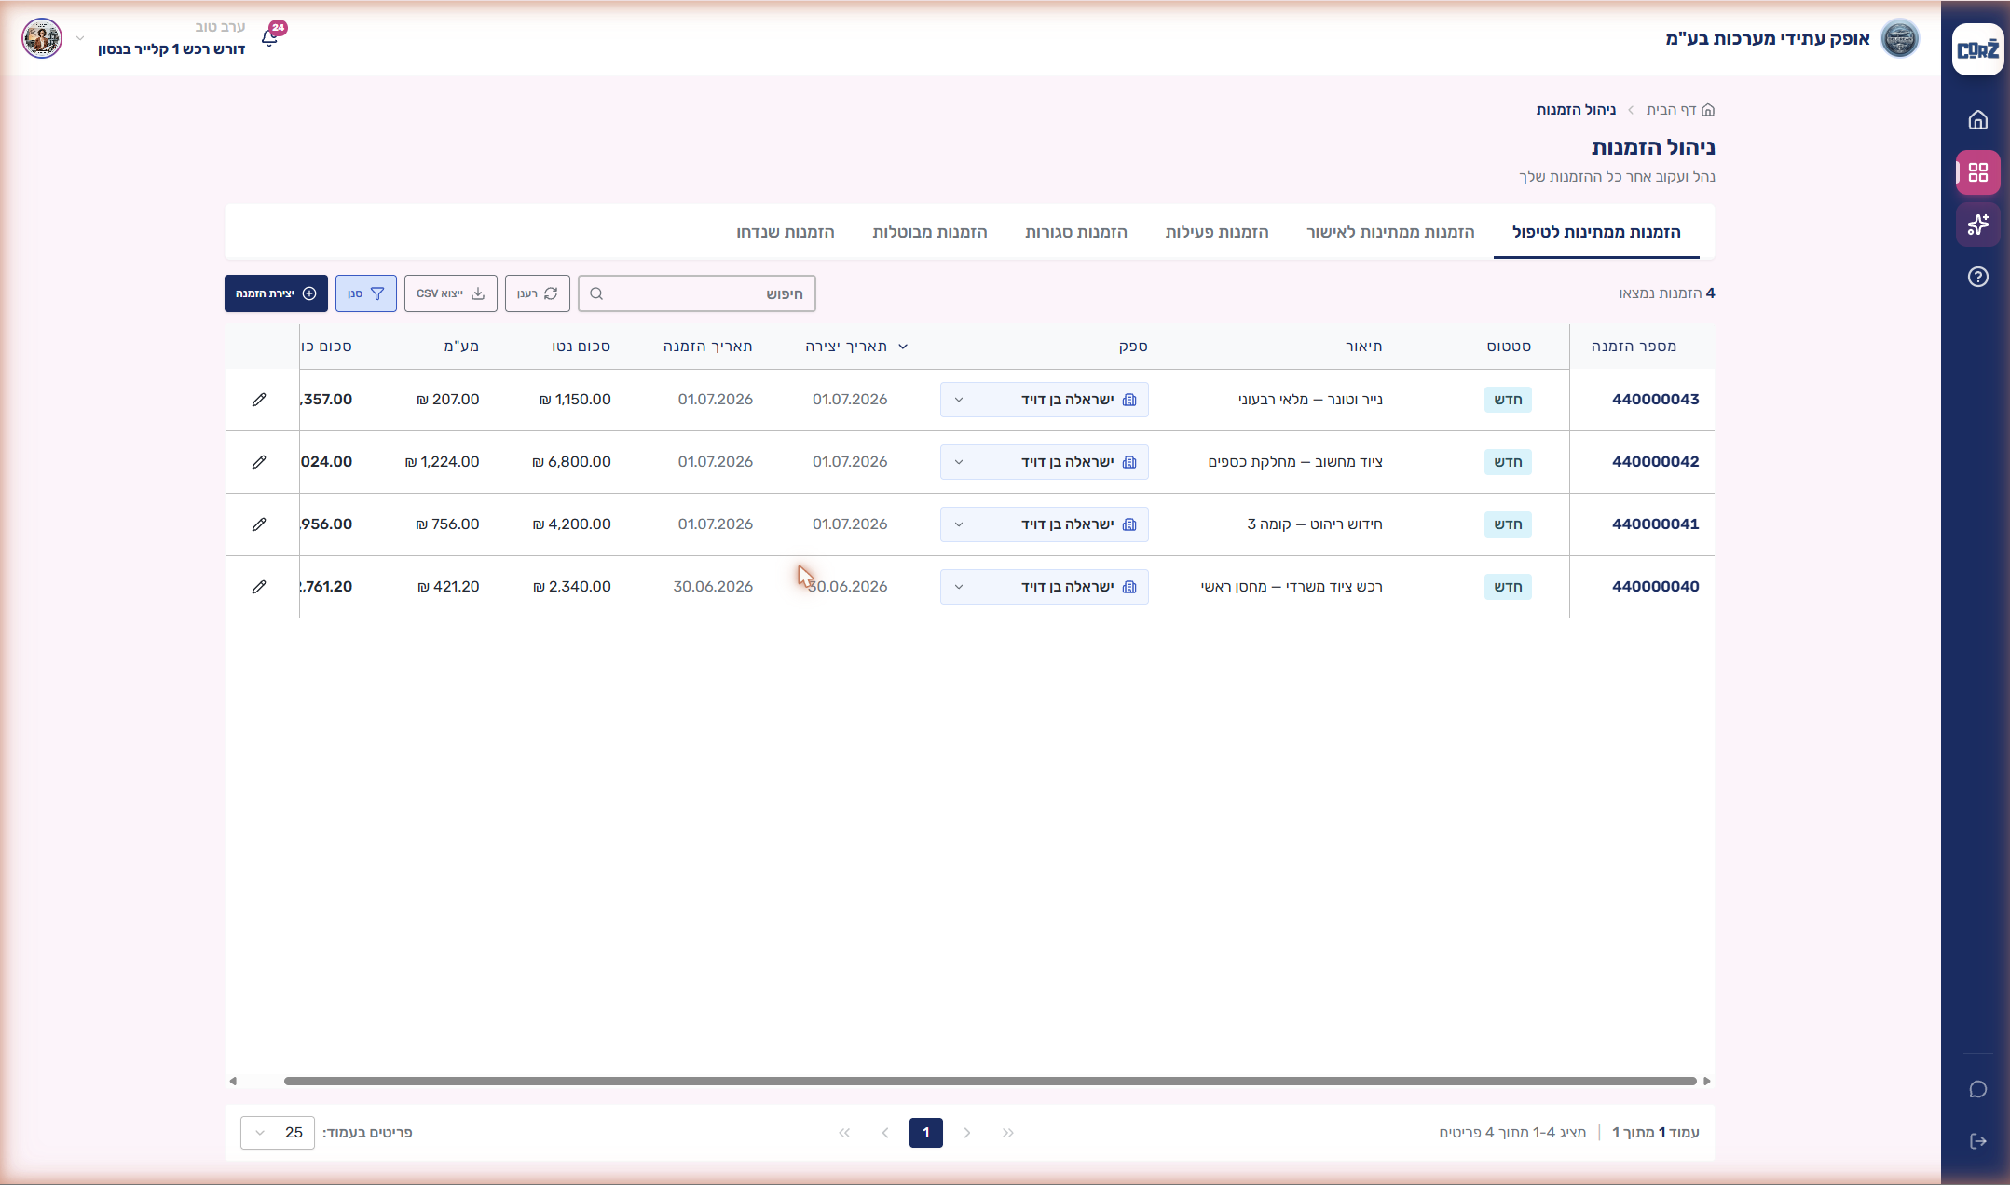Edit order 440000040 with pencil icon
The image size is (2010, 1185).
point(259,587)
